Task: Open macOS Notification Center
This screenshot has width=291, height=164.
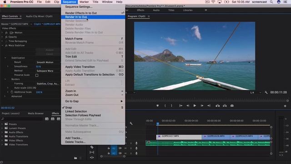Action: pyautogui.click(x=285, y=2)
